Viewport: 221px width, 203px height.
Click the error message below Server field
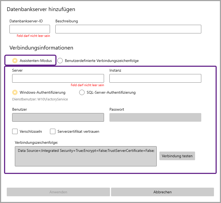87,85
